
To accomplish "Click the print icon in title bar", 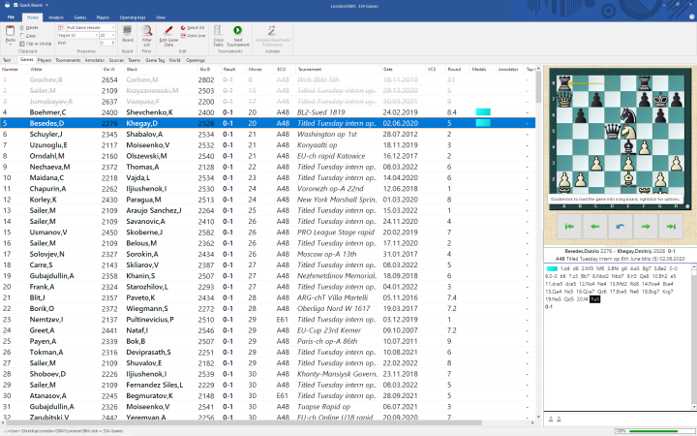I will pyautogui.click(x=7, y=5).
